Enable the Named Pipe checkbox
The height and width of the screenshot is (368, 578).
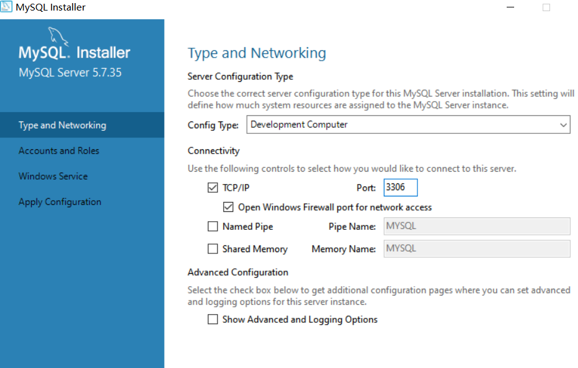(x=213, y=226)
